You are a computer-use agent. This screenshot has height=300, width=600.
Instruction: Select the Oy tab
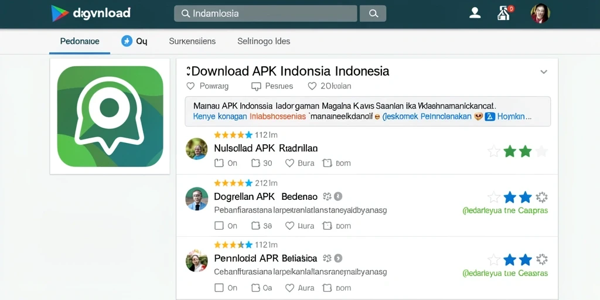tap(142, 42)
